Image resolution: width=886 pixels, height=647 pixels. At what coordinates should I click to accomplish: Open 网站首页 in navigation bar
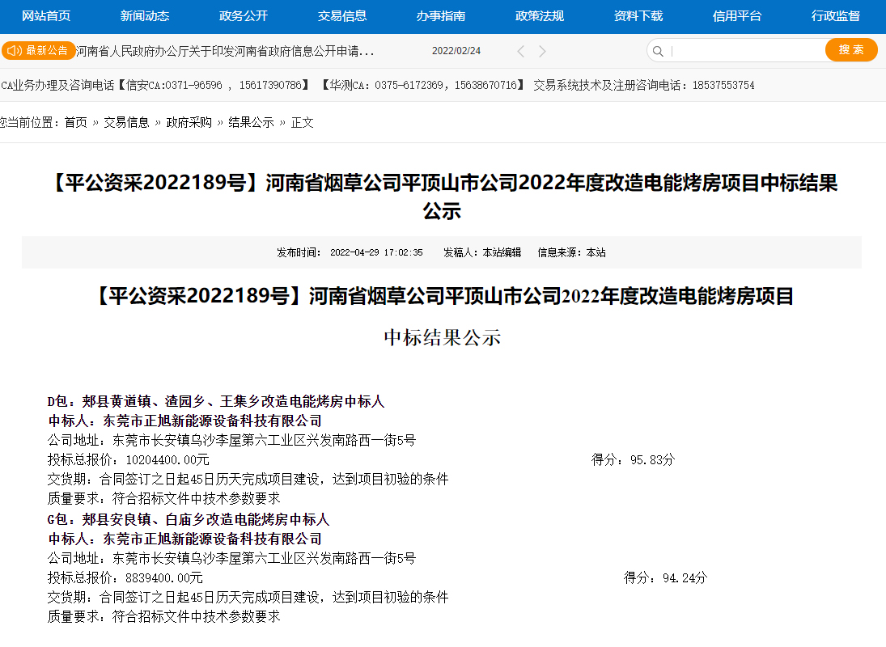coord(46,16)
